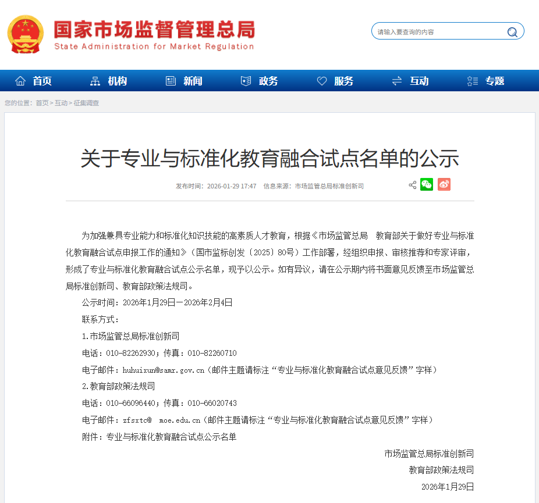Screen dimensions: 539x503
Task: Click the share icon
Action: coord(412,185)
